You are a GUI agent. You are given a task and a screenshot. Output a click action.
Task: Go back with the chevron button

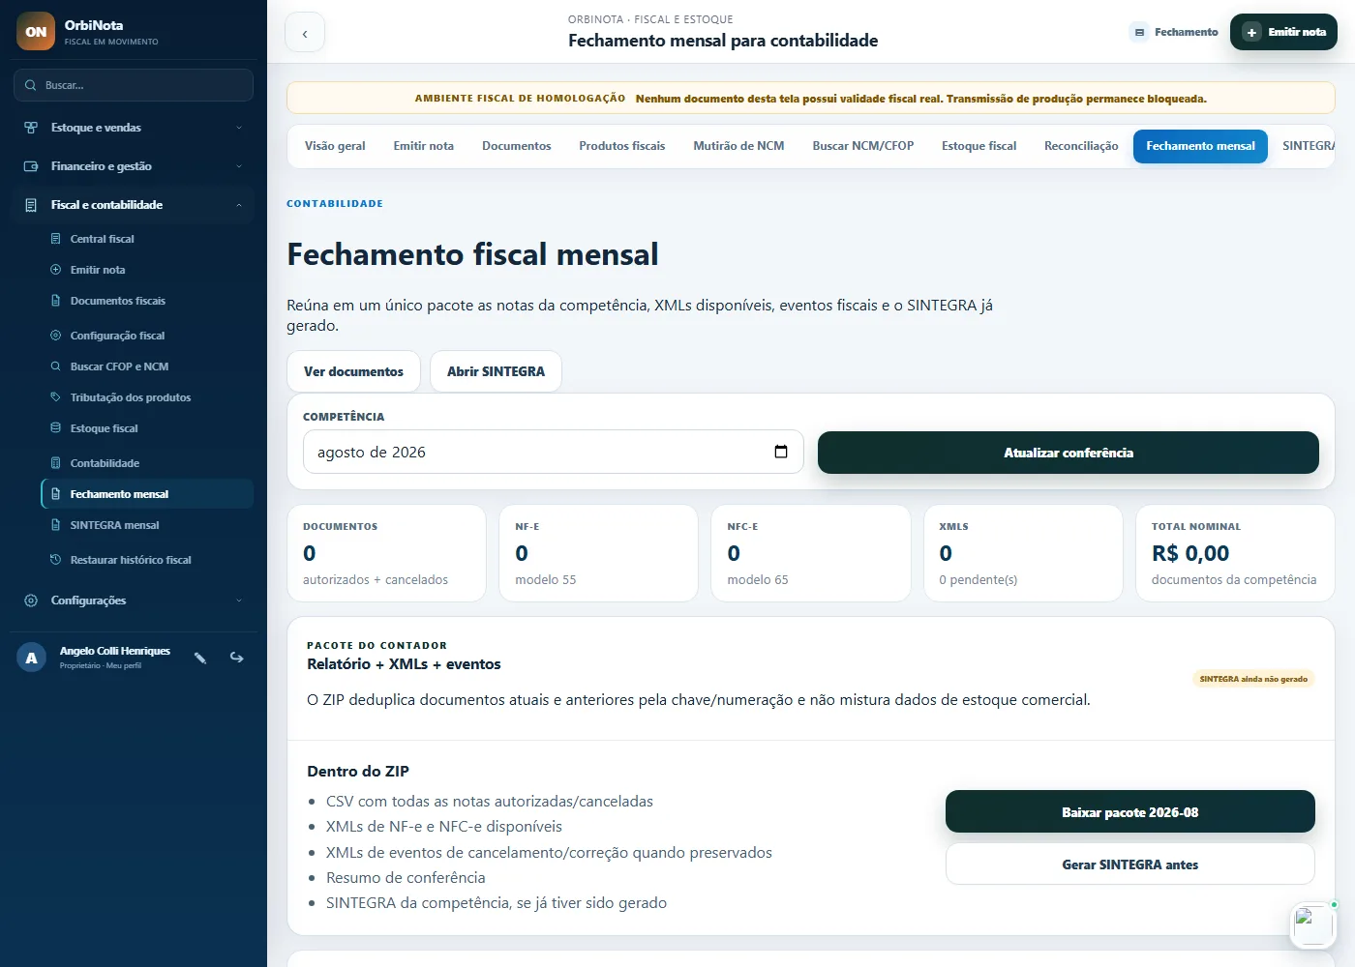coord(305,33)
